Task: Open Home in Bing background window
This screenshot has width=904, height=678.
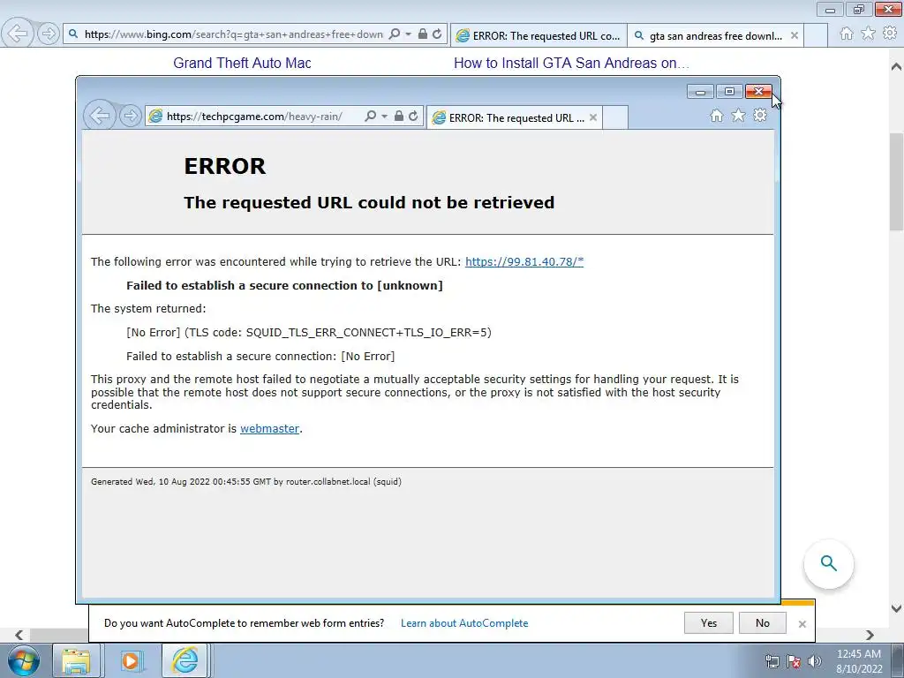Action: (846, 34)
